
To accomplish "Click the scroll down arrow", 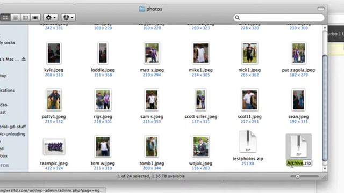I will click(325, 169).
